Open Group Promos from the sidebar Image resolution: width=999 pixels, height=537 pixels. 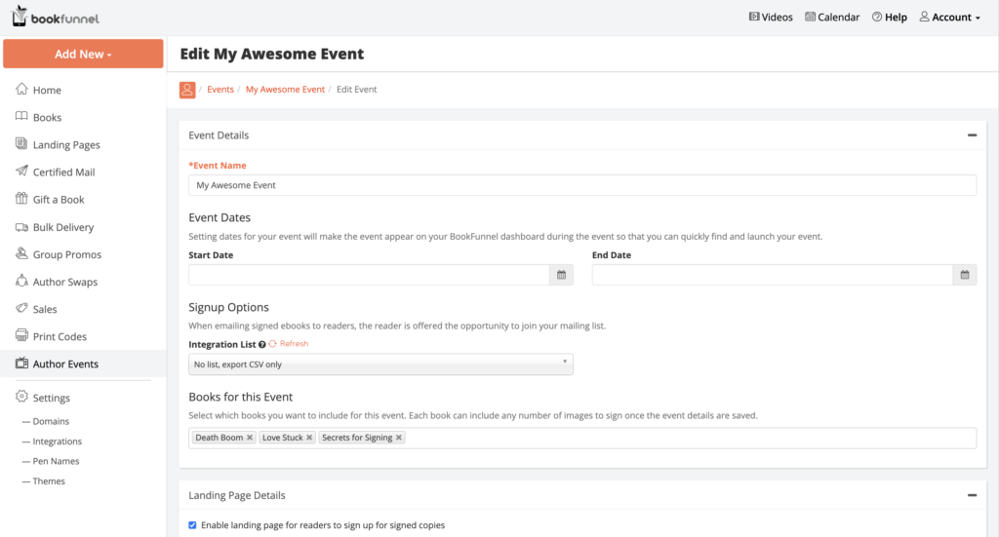point(66,254)
